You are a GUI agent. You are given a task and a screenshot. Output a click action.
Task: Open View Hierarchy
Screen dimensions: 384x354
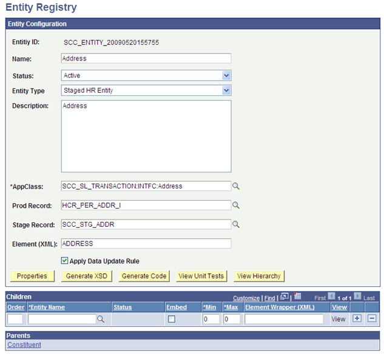tap(259, 276)
